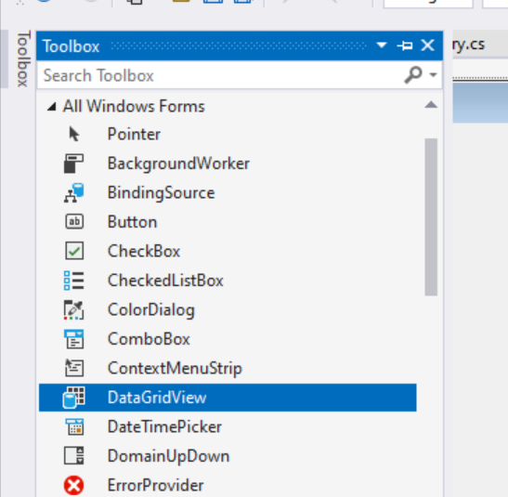Select the collapsed Toolbox side tab
This screenshot has height=497, width=508.
point(23,59)
